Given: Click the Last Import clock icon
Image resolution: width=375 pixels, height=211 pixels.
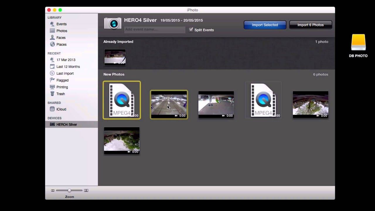Looking at the screenshot, I should [x=52, y=73].
